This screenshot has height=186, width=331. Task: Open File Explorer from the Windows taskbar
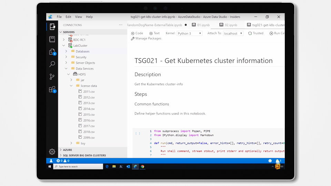[114, 166]
